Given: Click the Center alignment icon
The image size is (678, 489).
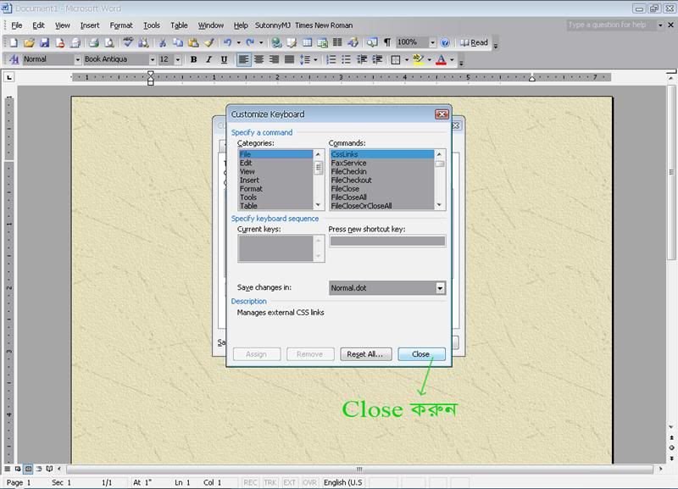Looking at the screenshot, I should [259, 60].
